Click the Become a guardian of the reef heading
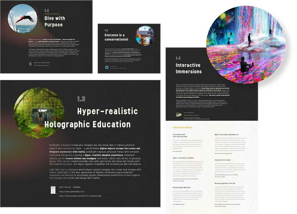 pyautogui.click(x=225, y=183)
